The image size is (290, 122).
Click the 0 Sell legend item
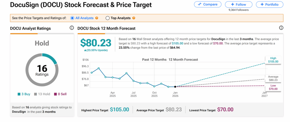pyautogui.click(x=60, y=94)
